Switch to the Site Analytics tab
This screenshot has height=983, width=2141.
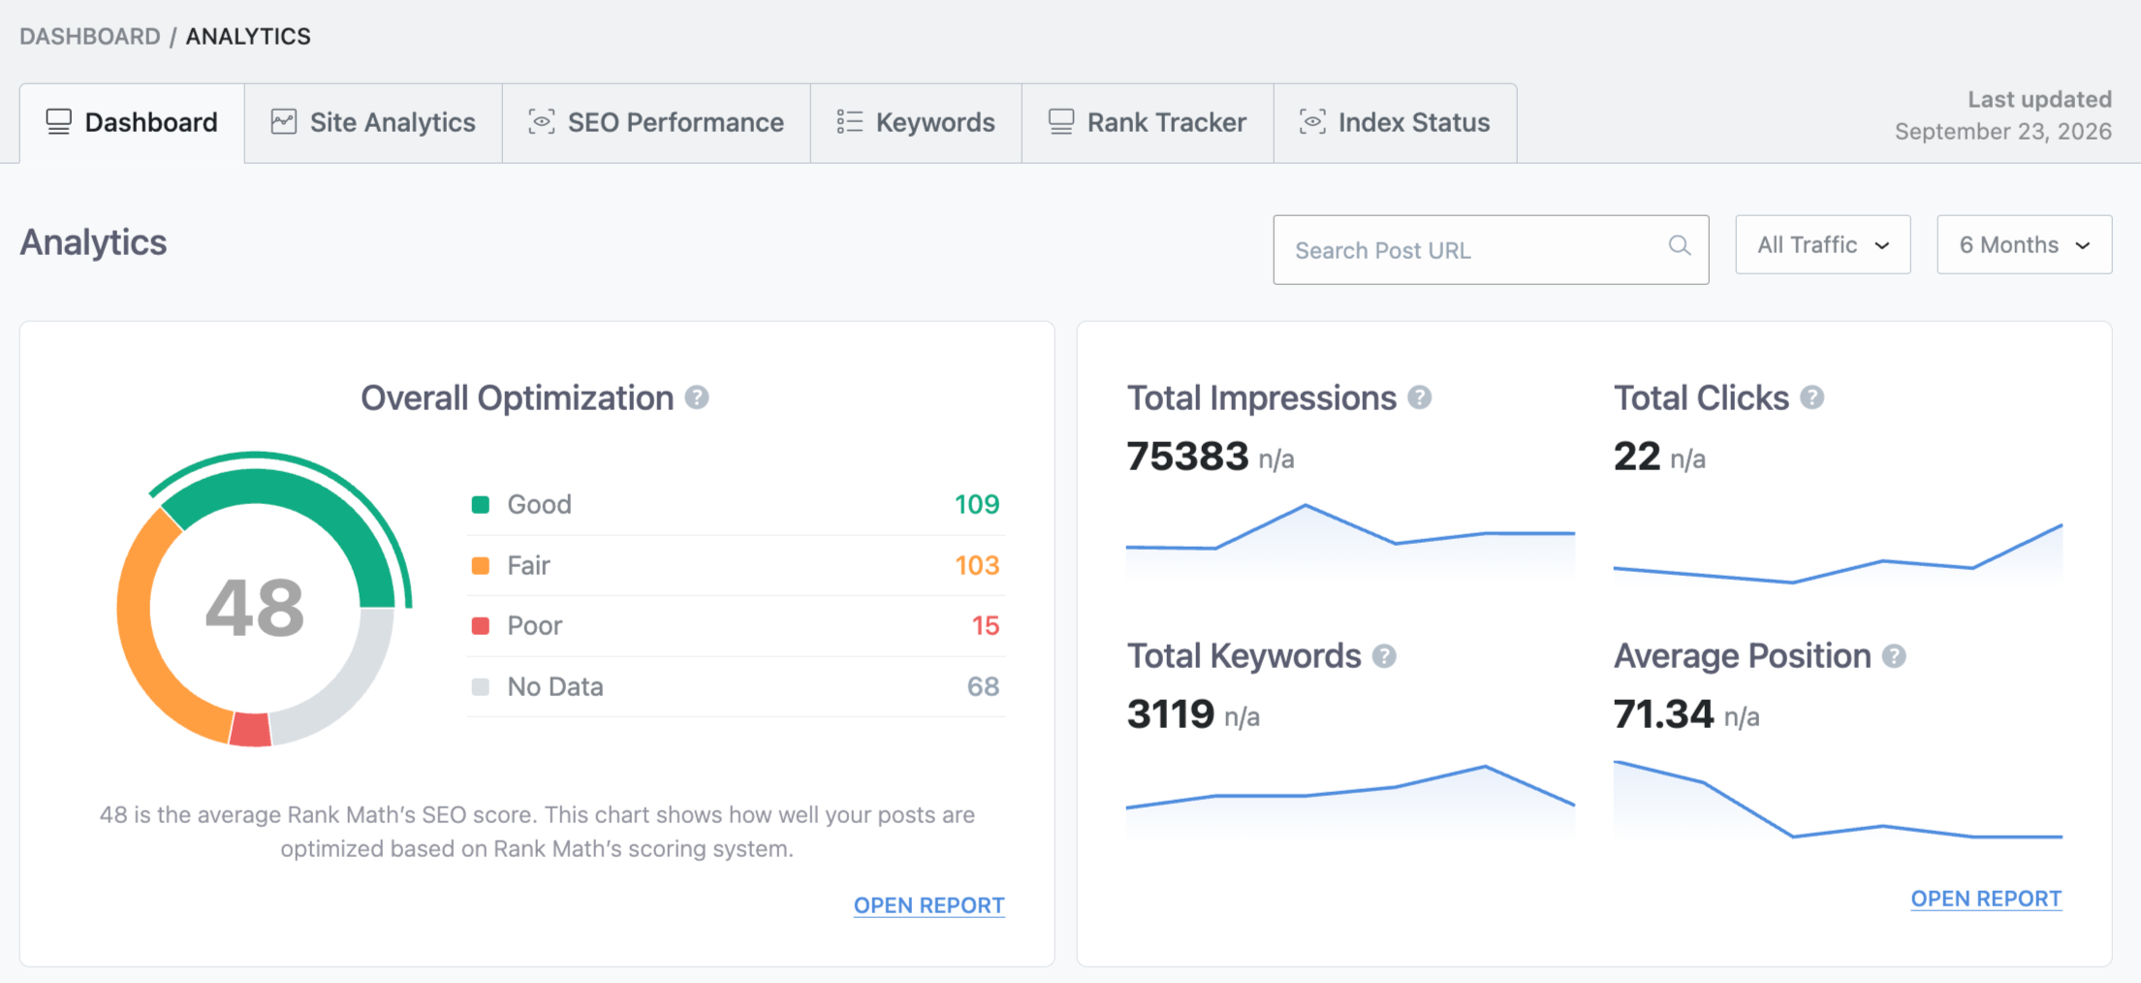[x=373, y=123]
